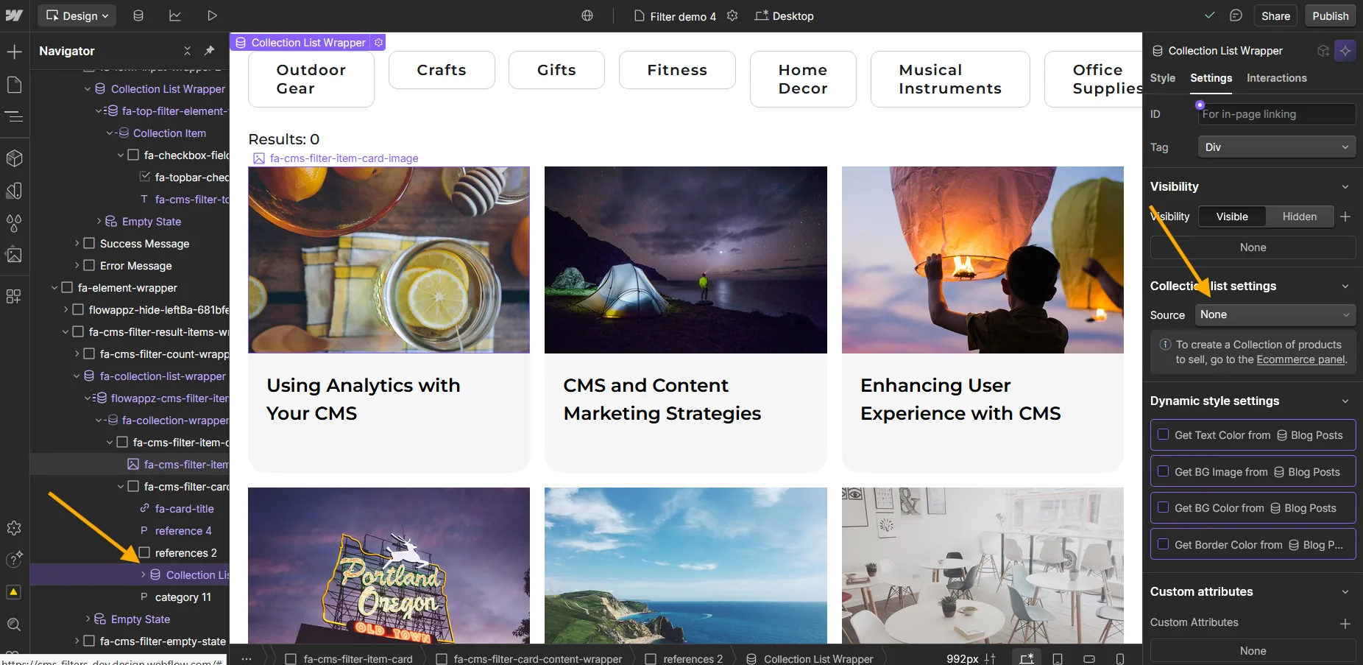Add a conditional visibility rule with plus

point(1345,217)
